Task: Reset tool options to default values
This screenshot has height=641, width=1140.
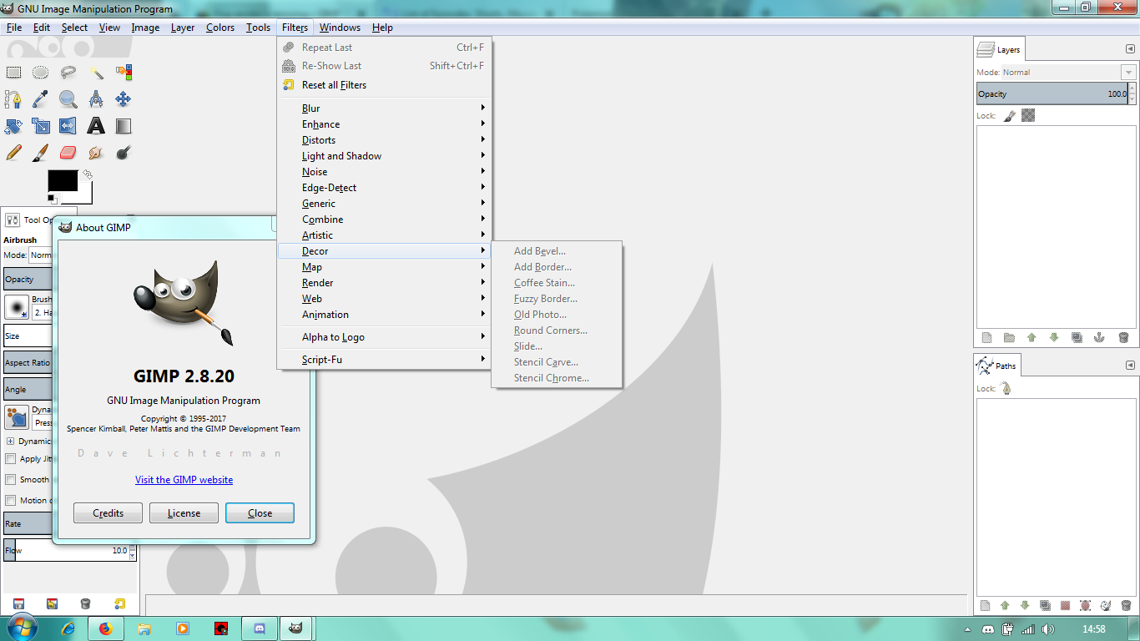Action: tap(119, 603)
